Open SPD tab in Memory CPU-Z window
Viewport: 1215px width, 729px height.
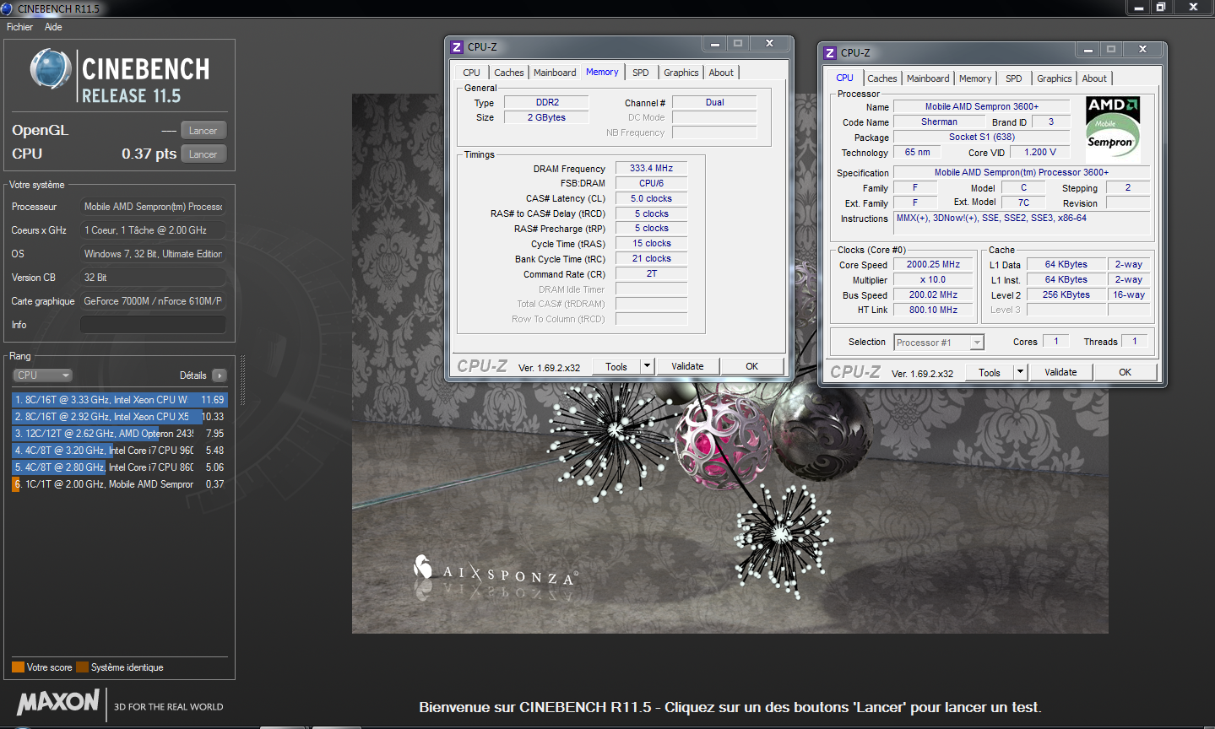(641, 73)
